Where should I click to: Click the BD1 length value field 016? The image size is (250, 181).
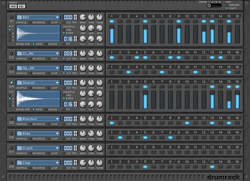(x=68, y=39)
